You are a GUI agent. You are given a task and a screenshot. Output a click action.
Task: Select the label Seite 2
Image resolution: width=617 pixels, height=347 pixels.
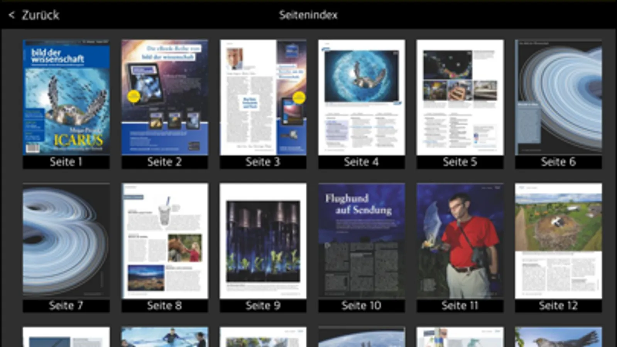pyautogui.click(x=165, y=162)
